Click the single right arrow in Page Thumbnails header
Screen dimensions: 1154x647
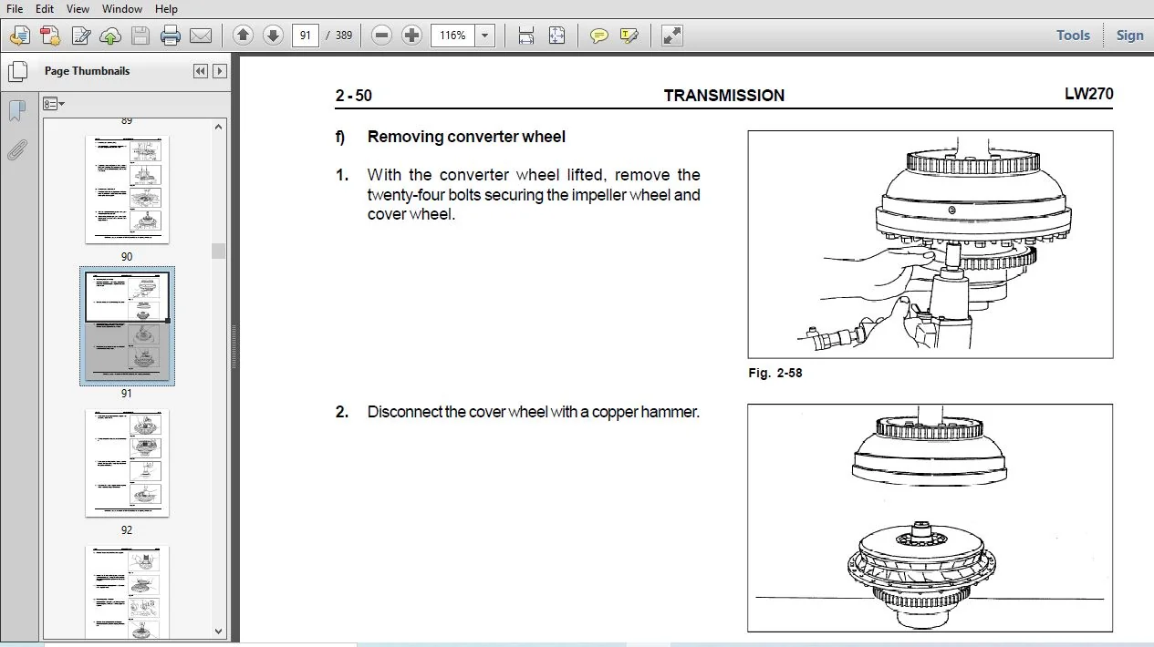[220, 71]
